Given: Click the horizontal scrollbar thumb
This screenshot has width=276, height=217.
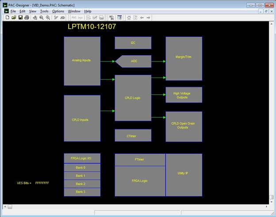Looking at the screenshot, I should pos(10,207).
